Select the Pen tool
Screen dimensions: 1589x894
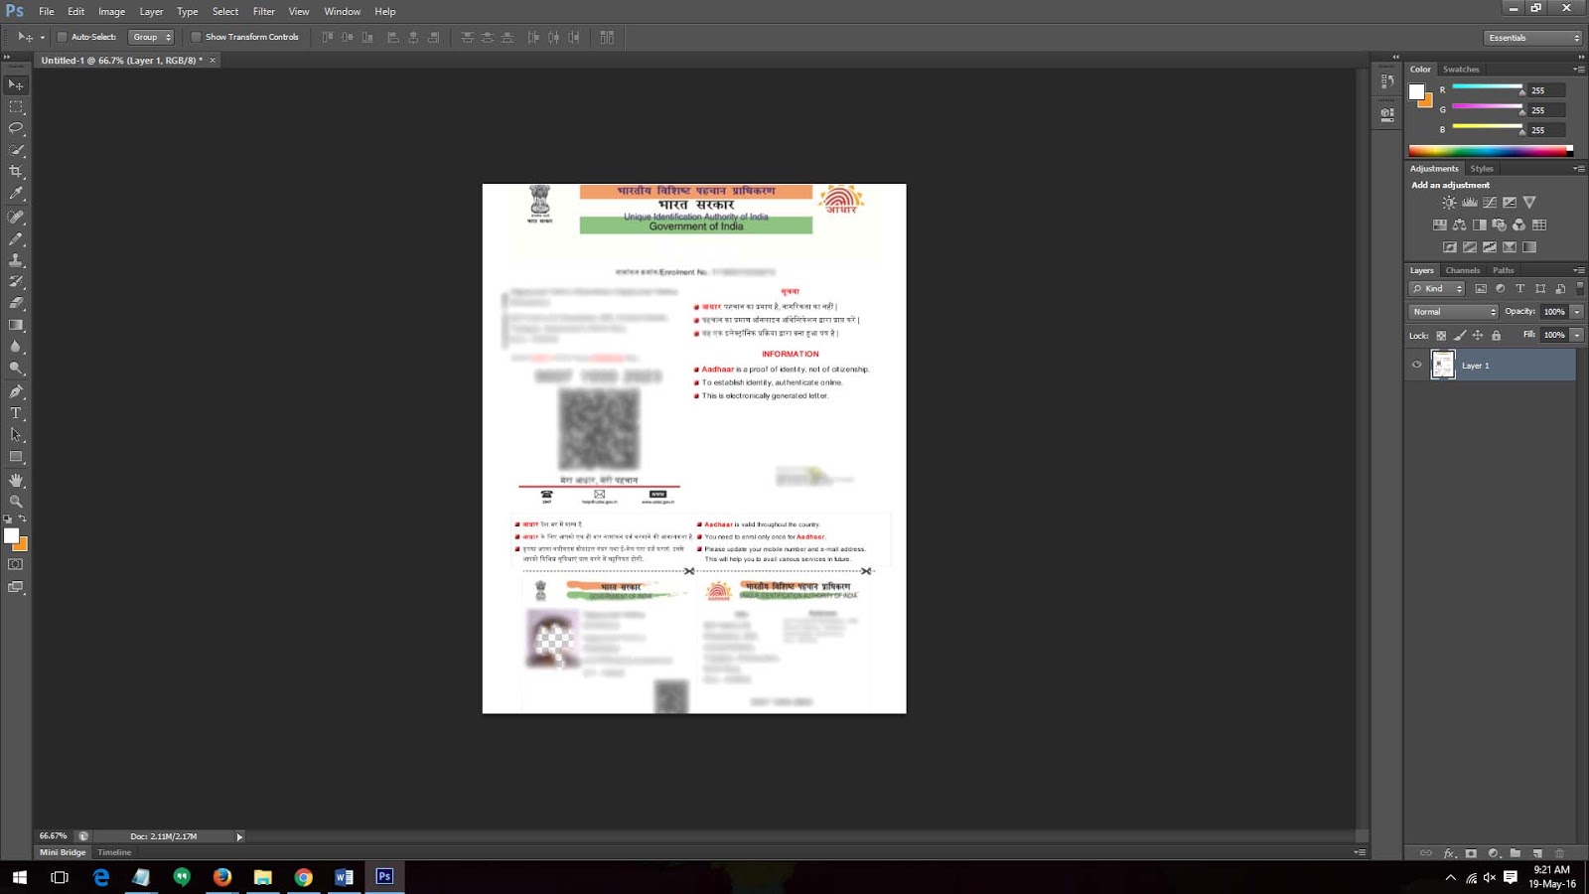pos(16,391)
